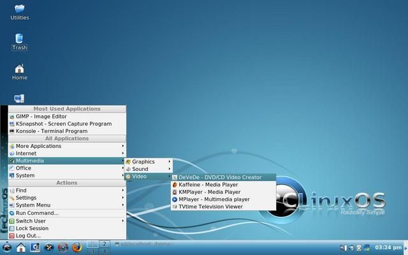The width and height of the screenshot is (408, 255).
Task: Launch Firefox from the panel
Action: [76, 247]
